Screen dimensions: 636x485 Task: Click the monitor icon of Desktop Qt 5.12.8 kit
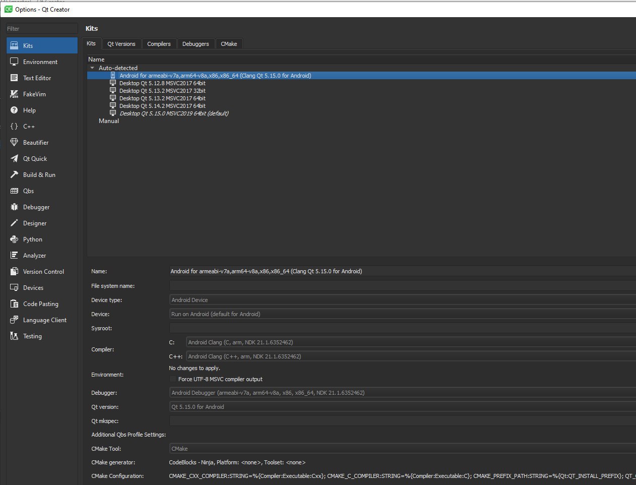click(x=113, y=83)
